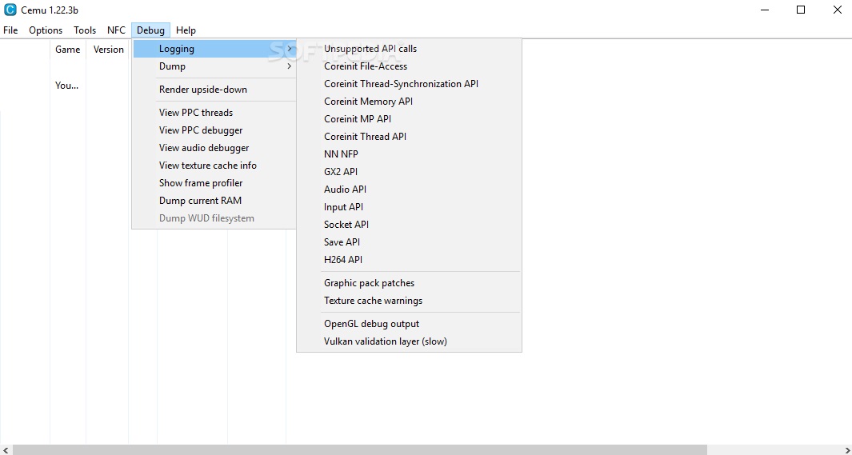Open View PPC debugger
The height and width of the screenshot is (455, 852).
pos(201,130)
